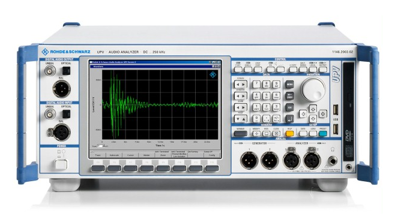Toggle the front panel power switch
This screenshot has height=219, width=407.
[x=61, y=164]
